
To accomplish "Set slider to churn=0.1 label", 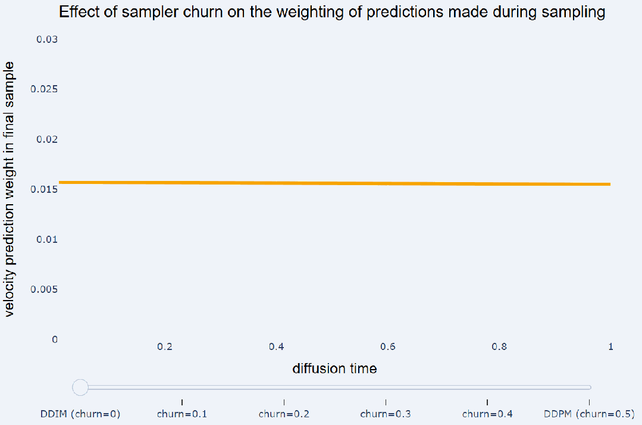I will click(x=182, y=414).
